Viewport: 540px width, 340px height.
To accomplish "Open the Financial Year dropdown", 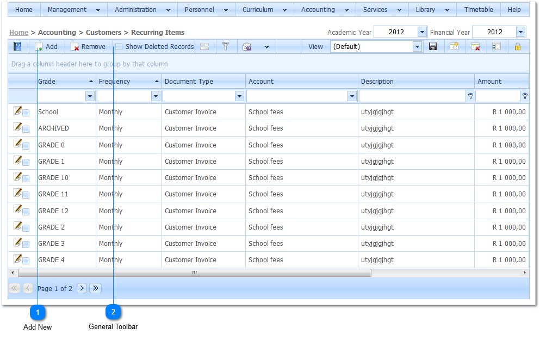I will [521, 32].
